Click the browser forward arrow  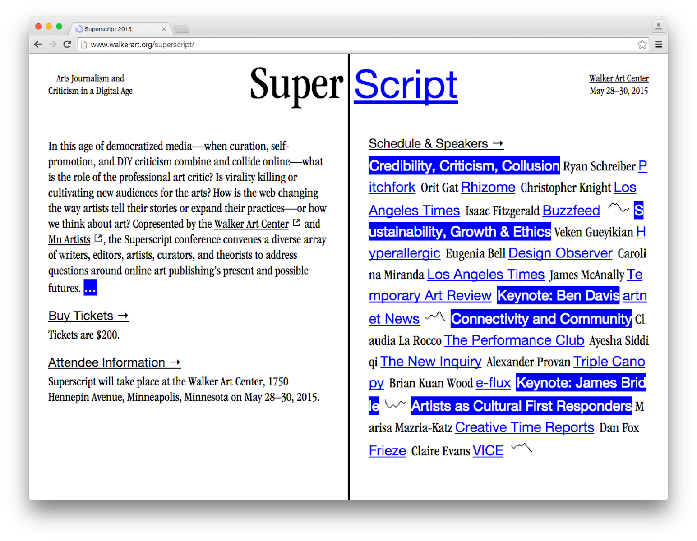coord(53,44)
